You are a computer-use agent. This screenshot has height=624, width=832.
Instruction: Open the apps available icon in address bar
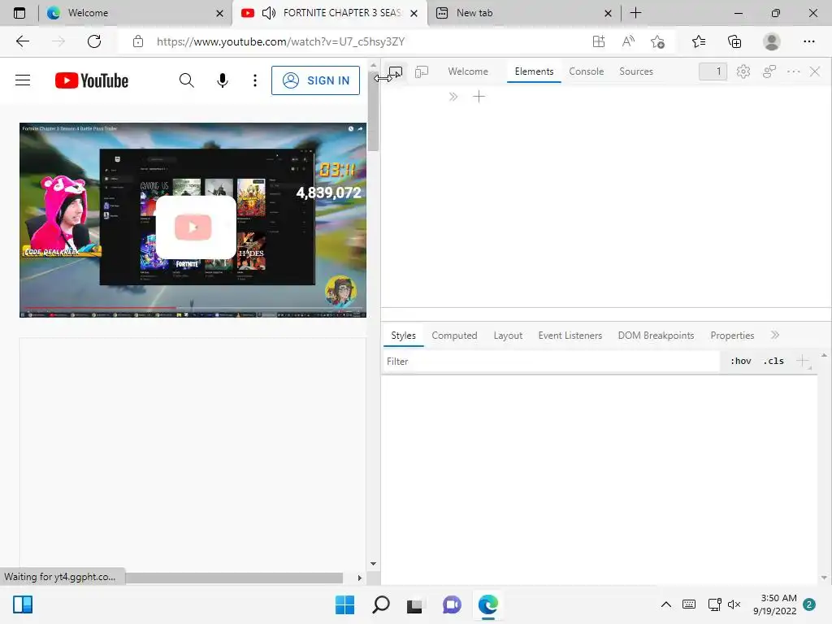[x=599, y=41]
